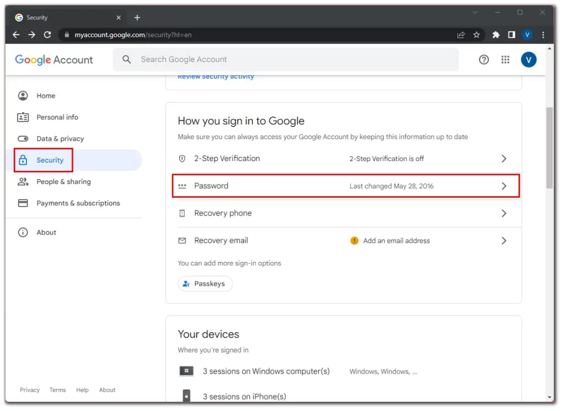
Task: Follow the Review security activity link
Action: 216,77
